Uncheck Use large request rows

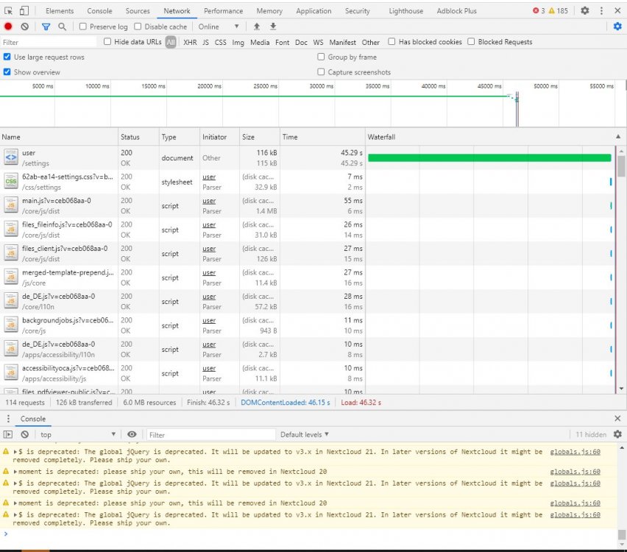pos(7,57)
